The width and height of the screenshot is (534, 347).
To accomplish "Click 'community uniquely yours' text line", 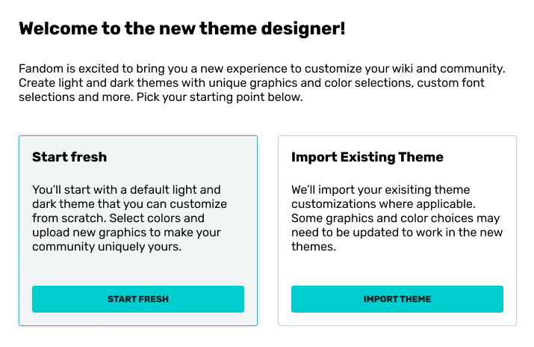I will click(107, 247).
